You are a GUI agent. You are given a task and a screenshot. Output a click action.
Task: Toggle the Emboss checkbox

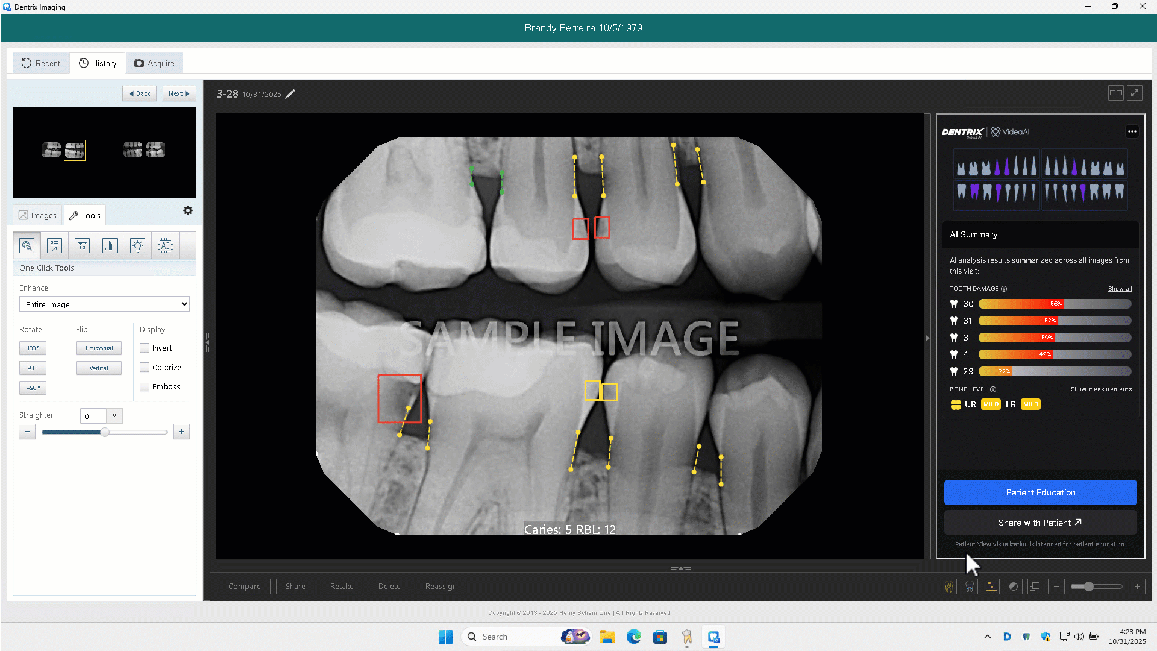(145, 387)
